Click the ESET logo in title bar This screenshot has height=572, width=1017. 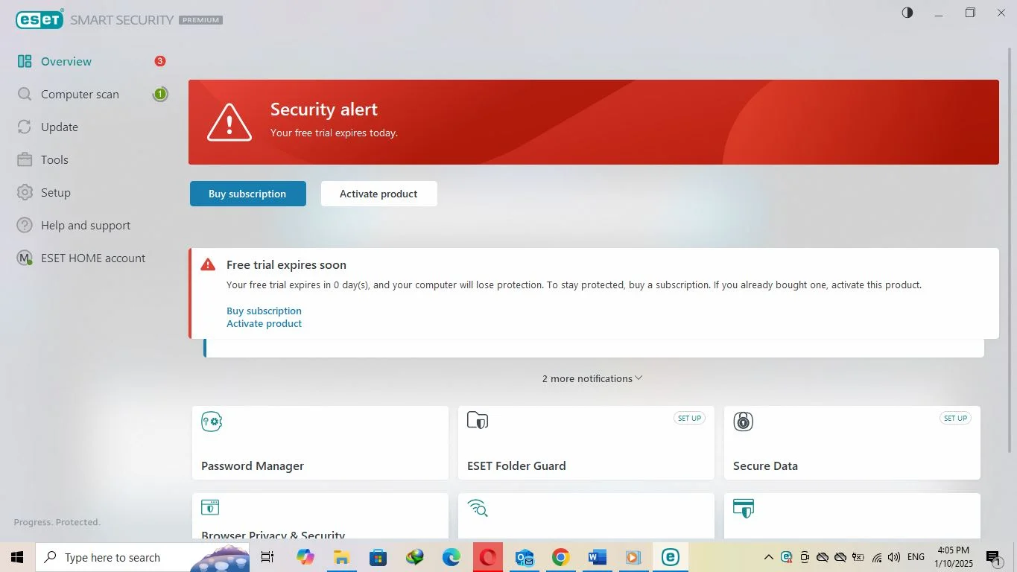[x=39, y=19]
